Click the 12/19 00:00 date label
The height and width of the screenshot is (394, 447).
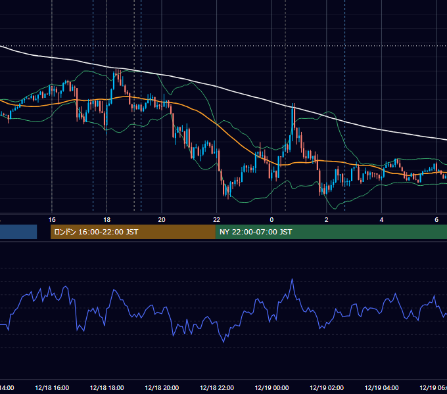(271, 387)
